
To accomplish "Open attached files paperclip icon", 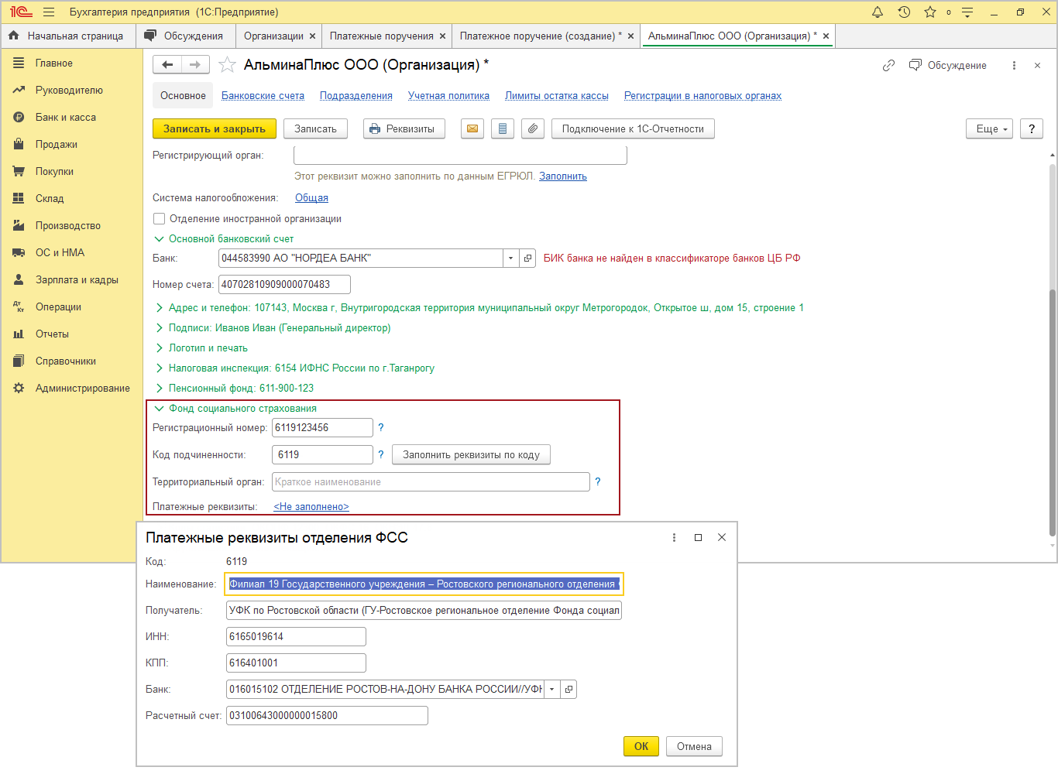I will pyautogui.click(x=533, y=129).
